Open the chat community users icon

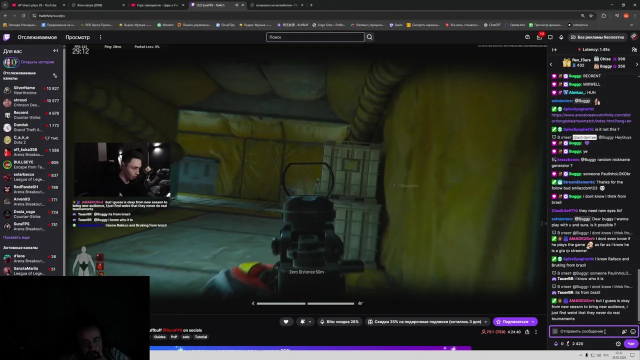634,49
